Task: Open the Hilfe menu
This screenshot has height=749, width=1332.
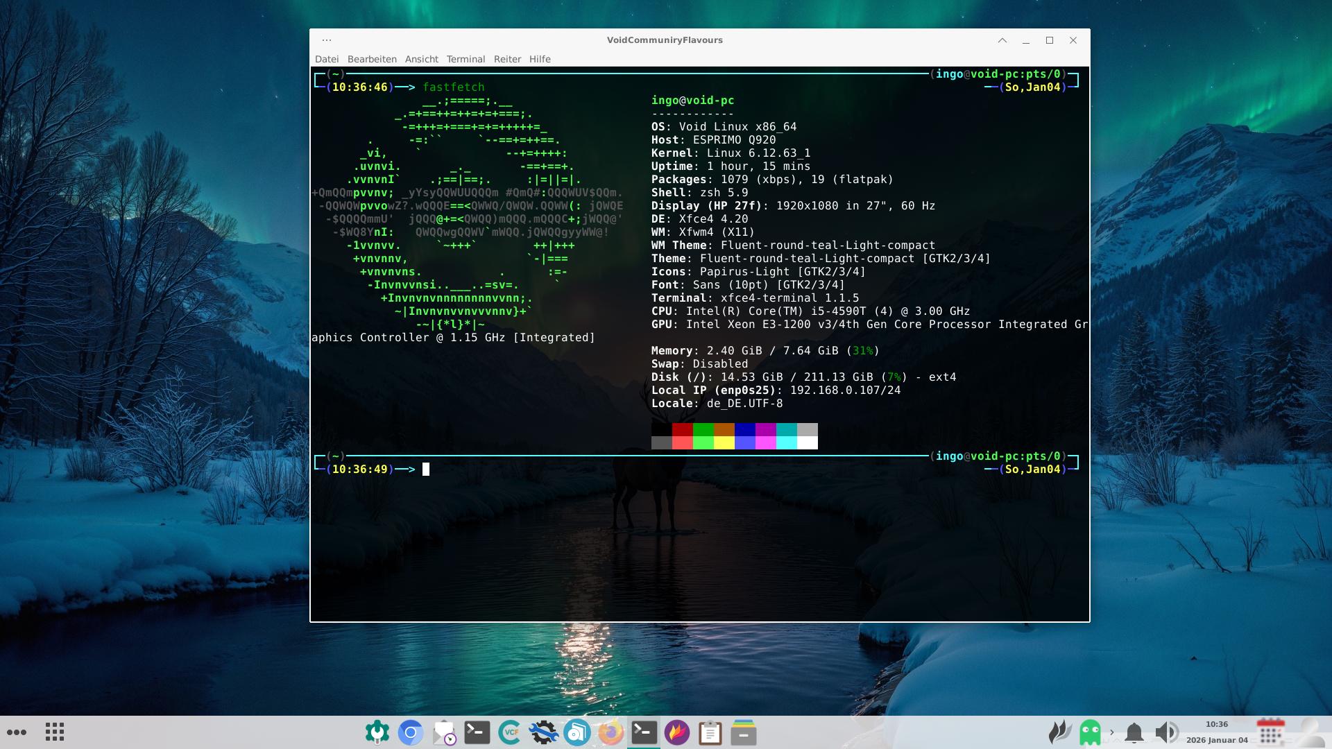Action: click(x=539, y=59)
